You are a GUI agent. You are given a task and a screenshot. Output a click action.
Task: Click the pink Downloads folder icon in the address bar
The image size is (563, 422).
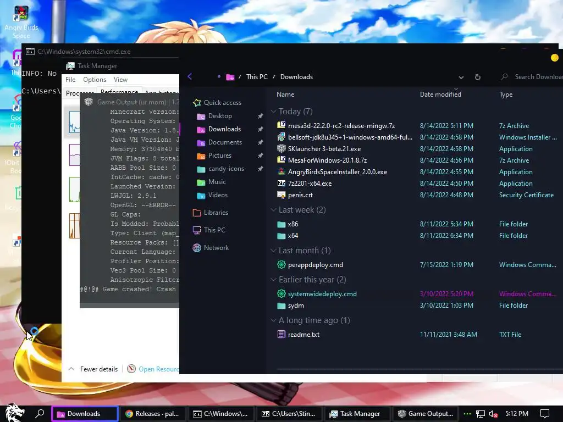click(x=230, y=77)
